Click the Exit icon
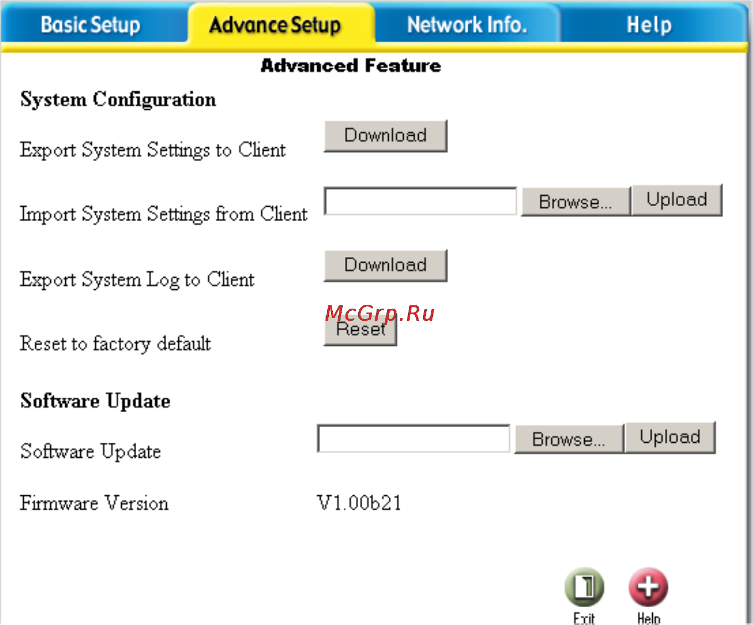The image size is (753, 625). point(584,587)
